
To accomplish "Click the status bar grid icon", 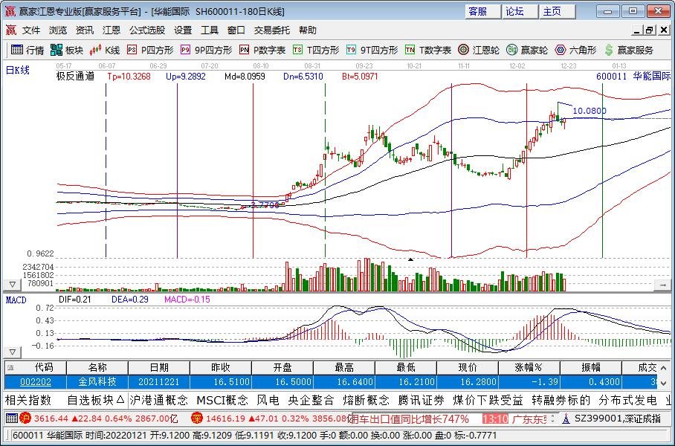I will (12, 418).
